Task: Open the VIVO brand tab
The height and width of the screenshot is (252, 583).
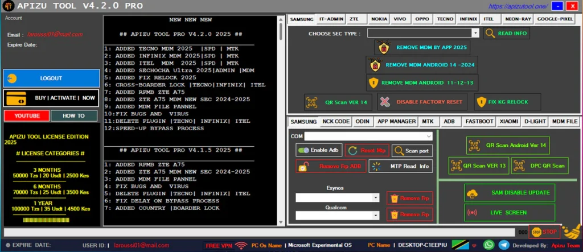Action: (x=400, y=19)
